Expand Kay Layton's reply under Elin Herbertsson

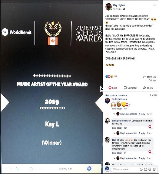click(131, 114)
